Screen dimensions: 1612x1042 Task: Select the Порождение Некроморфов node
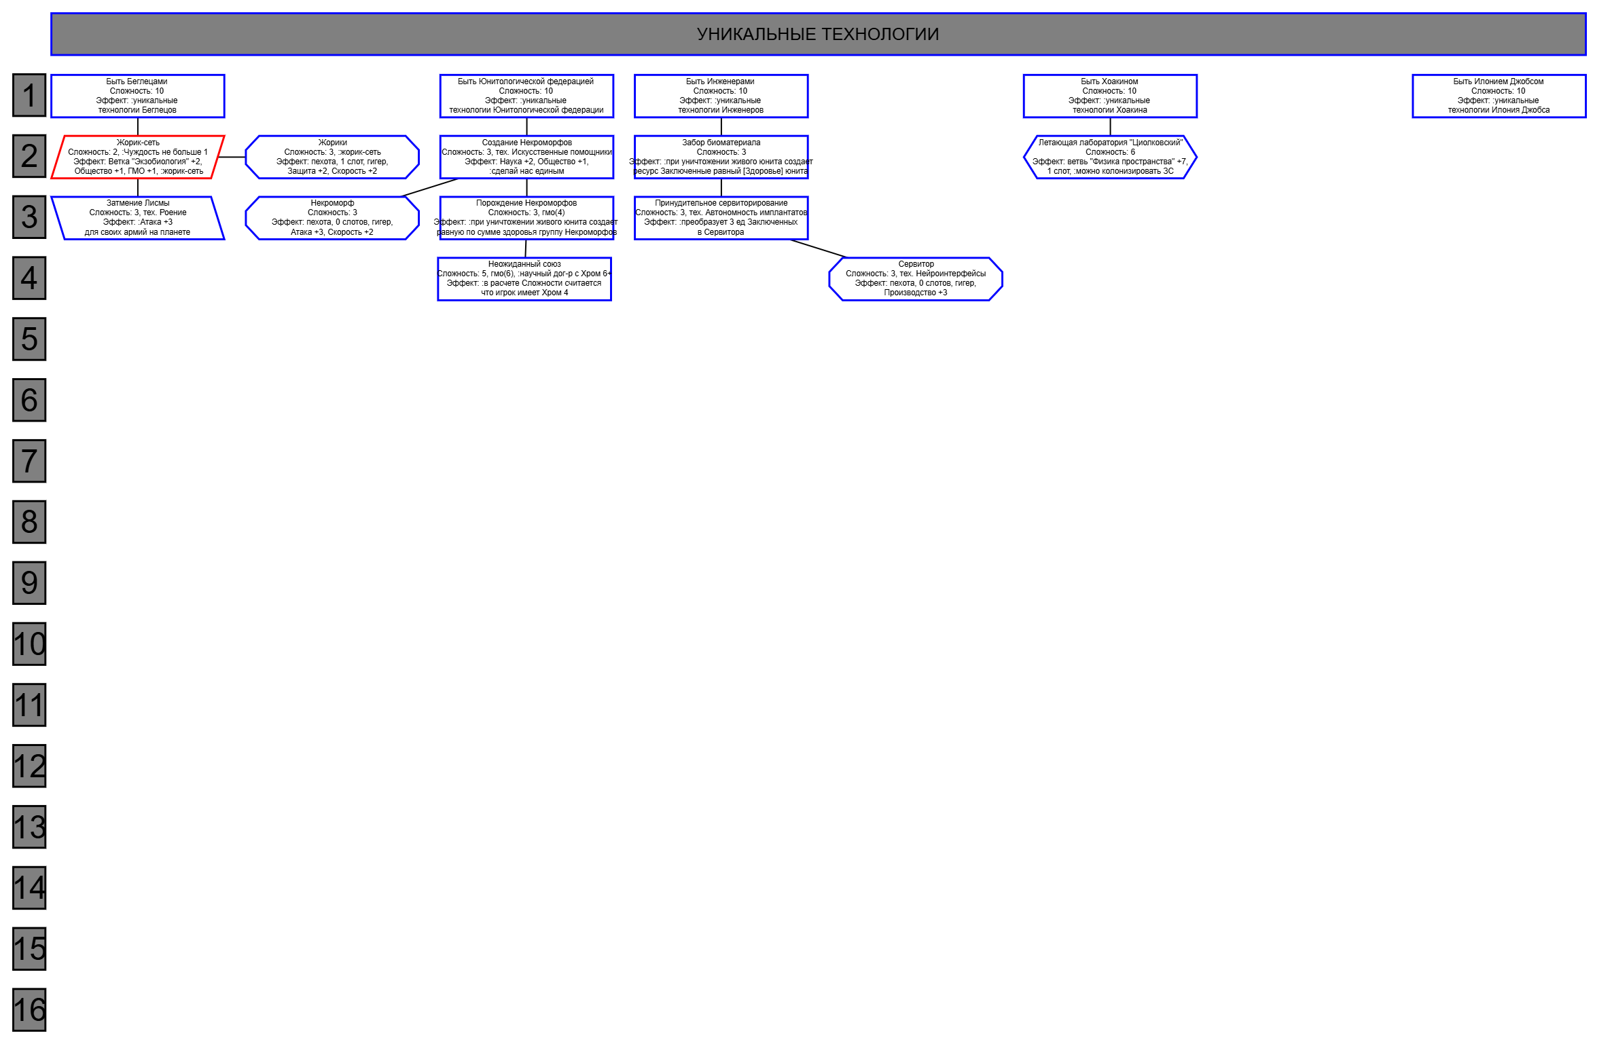tap(526, 218)
